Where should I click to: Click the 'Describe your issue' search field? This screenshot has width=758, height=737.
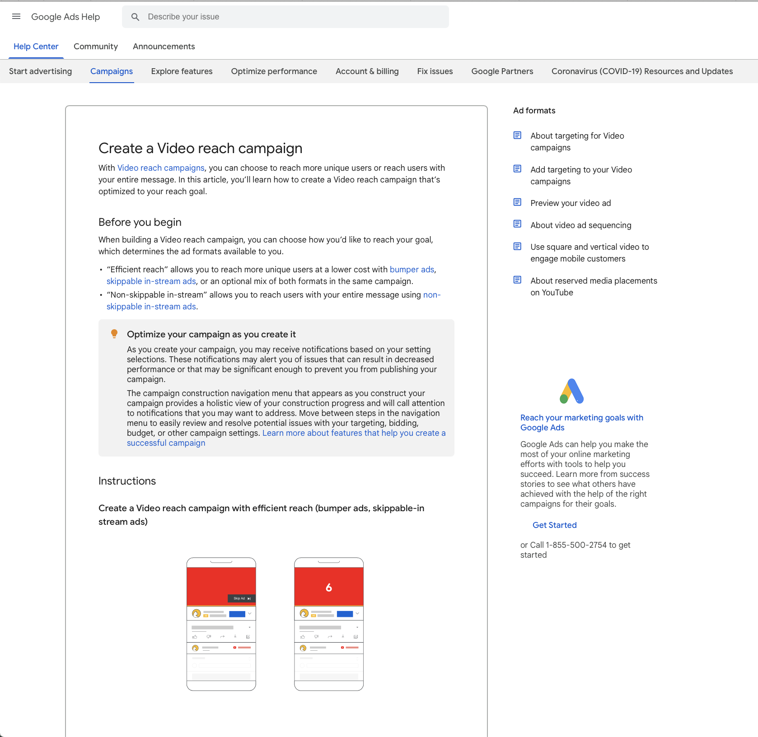click(x=285, y=17)
